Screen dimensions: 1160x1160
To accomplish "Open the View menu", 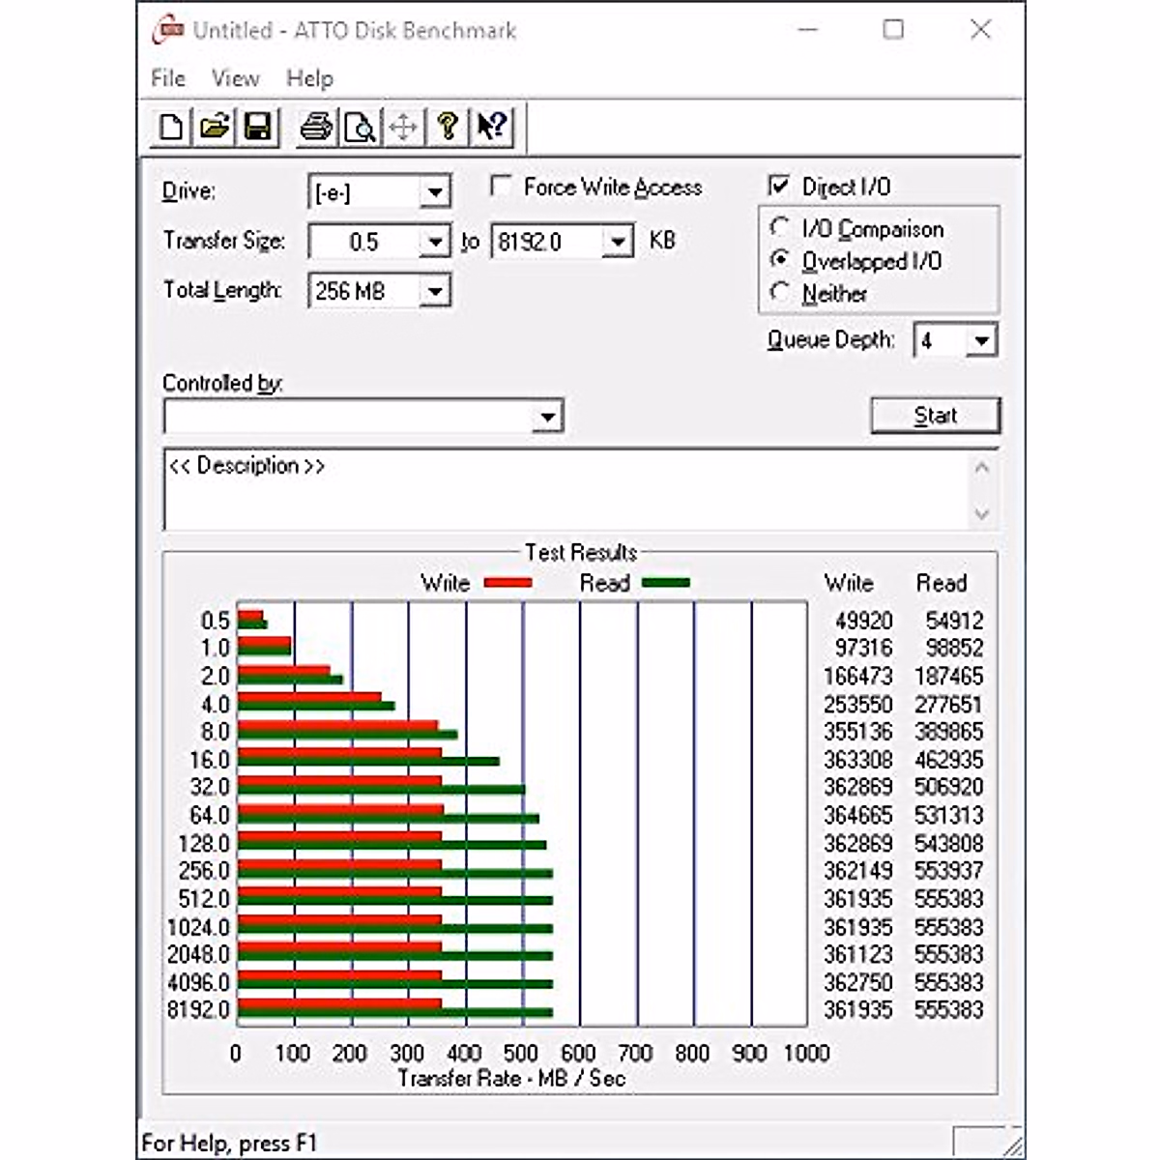I will [235, 78].
